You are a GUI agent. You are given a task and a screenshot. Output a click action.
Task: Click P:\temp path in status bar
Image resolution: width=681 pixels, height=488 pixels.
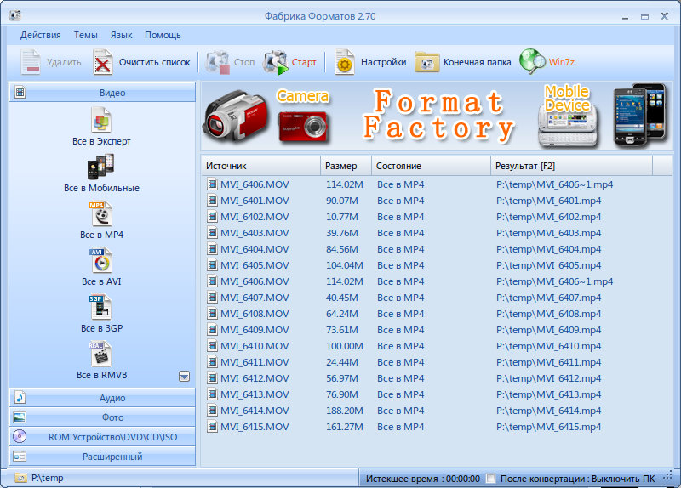[48, 478]
